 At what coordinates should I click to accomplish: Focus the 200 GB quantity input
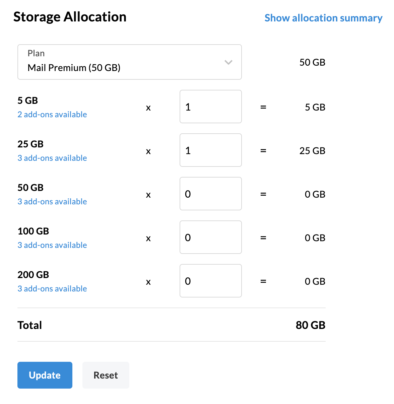tap(211, 281)
